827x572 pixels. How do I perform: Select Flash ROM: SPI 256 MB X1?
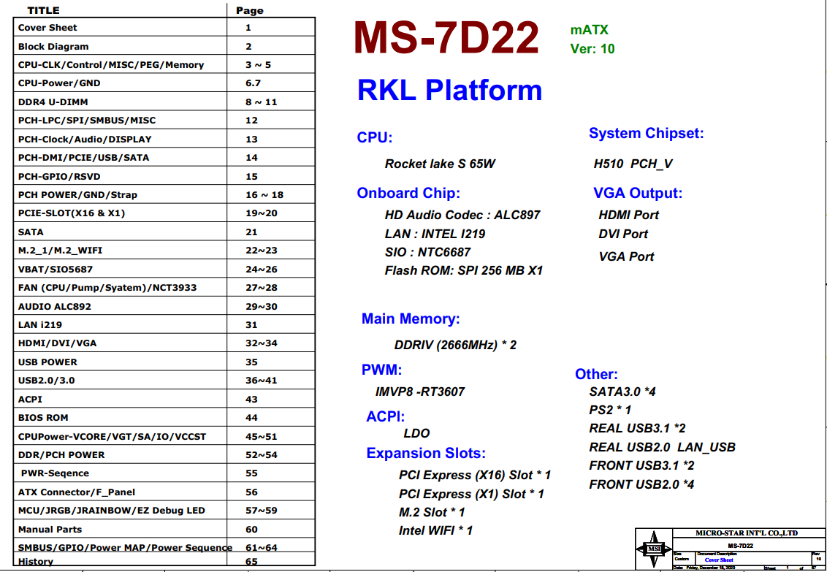(464, 270)
